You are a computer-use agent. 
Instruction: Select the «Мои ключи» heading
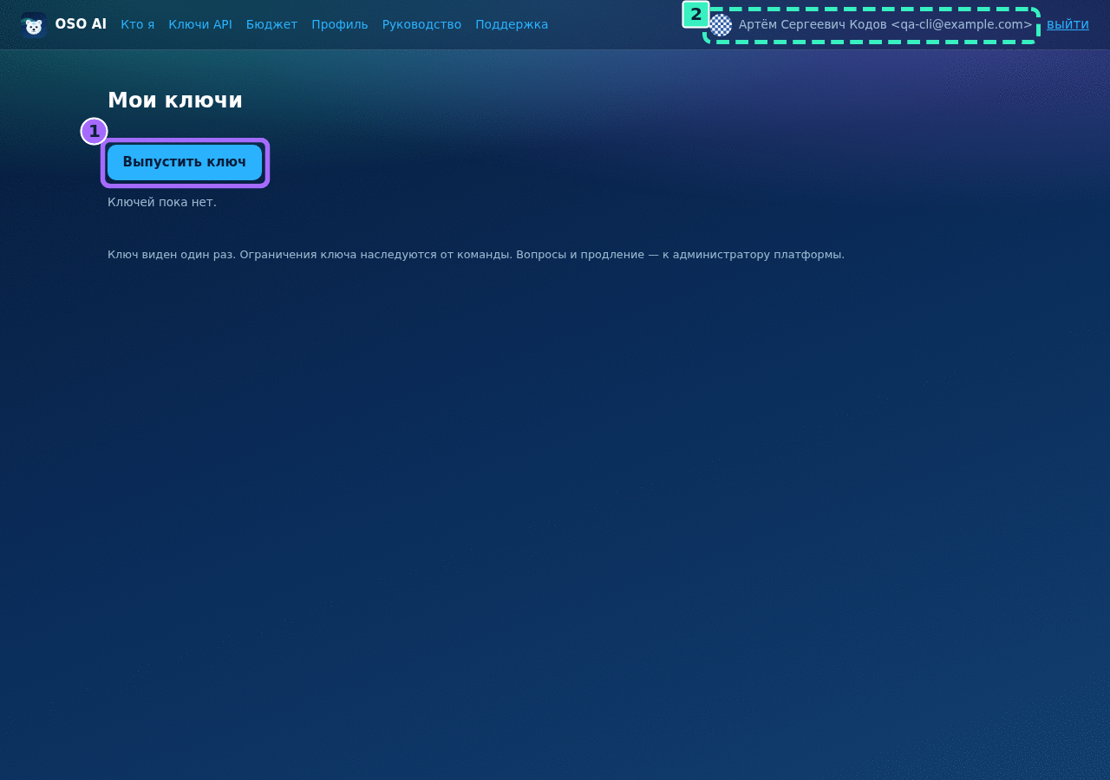pyautogui.click(x=175, y=101)
